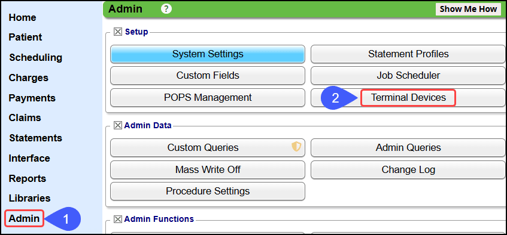Click the shield icon on Custom Queries

coord(296,147)
